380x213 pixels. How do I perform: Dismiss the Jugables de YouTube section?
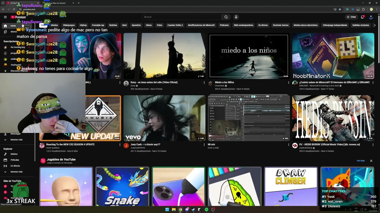pos(371,161)
